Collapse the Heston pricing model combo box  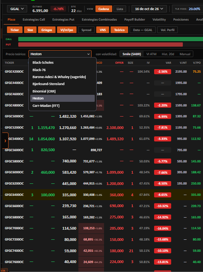60,54
